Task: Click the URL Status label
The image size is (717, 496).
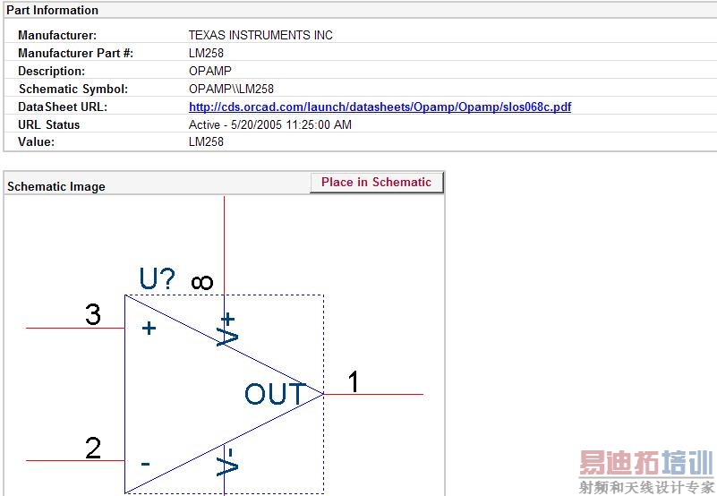Action: (49, 124)
